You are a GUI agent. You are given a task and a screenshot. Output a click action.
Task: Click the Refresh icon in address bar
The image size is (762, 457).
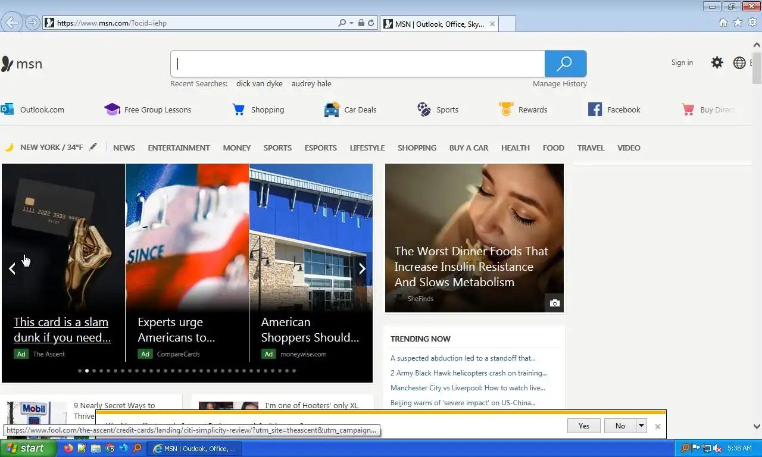coord(371,23)
